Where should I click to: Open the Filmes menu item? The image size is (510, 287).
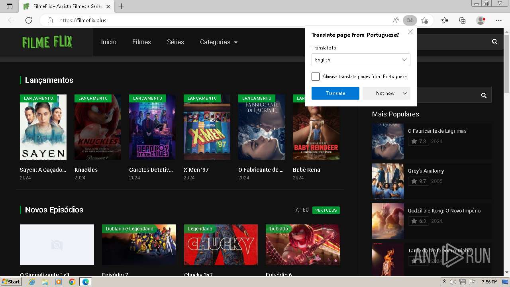pos(141,42)
